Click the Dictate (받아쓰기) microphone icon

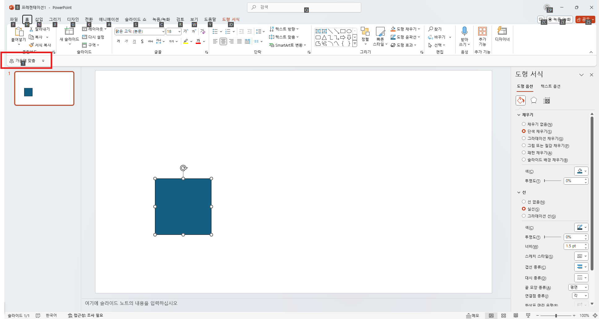click(x=464, y=31)
